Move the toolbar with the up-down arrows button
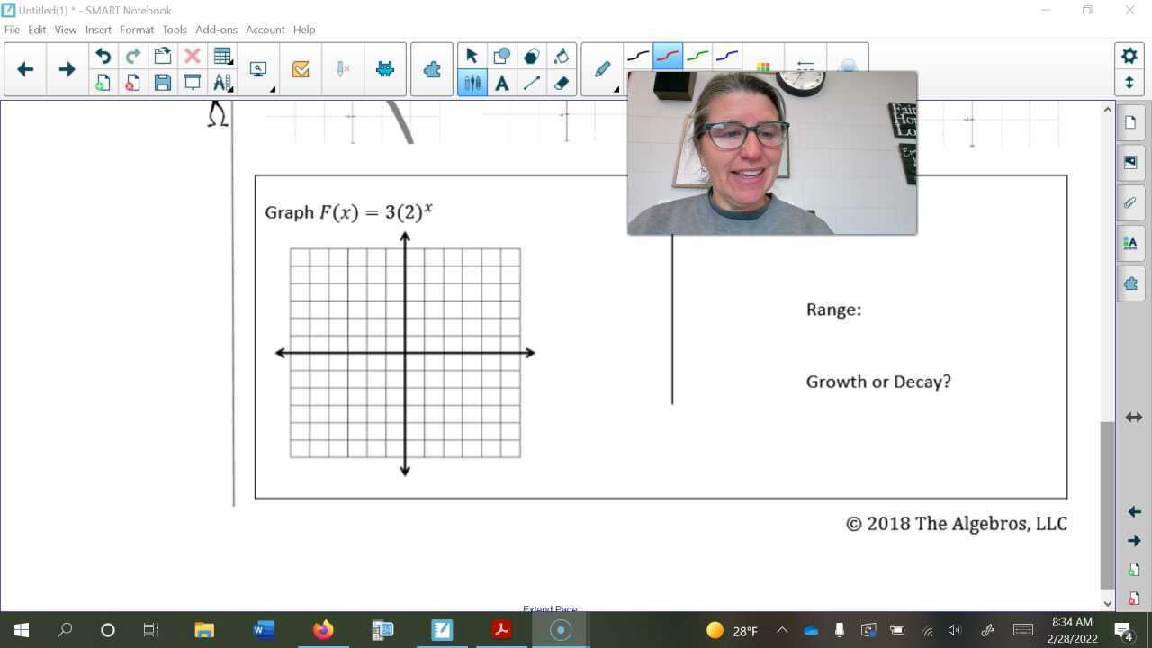 (x=1129, y=83)
